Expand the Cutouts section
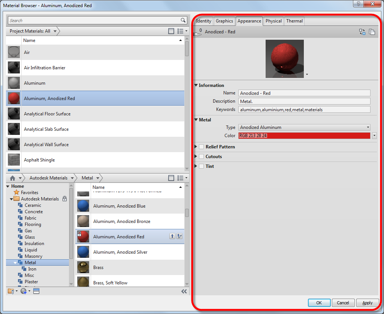Viewport: 384px width, 314px height. [196, 156]
